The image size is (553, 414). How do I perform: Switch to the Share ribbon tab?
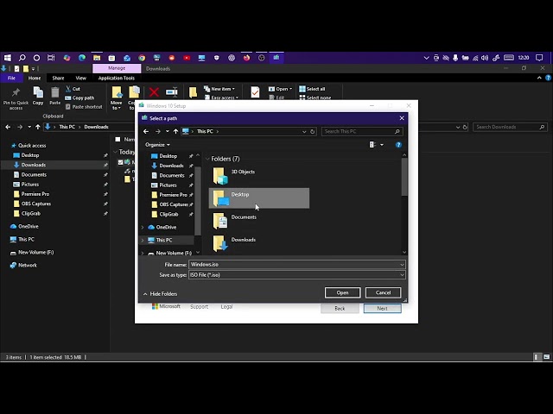58,78
